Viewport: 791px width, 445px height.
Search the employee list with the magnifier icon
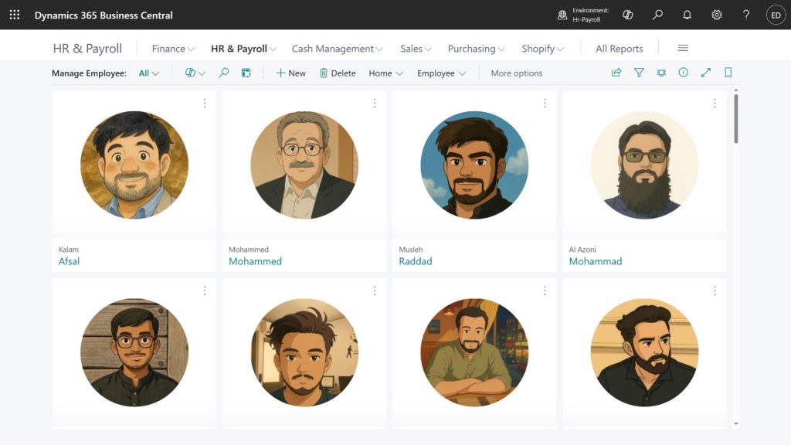224,73
